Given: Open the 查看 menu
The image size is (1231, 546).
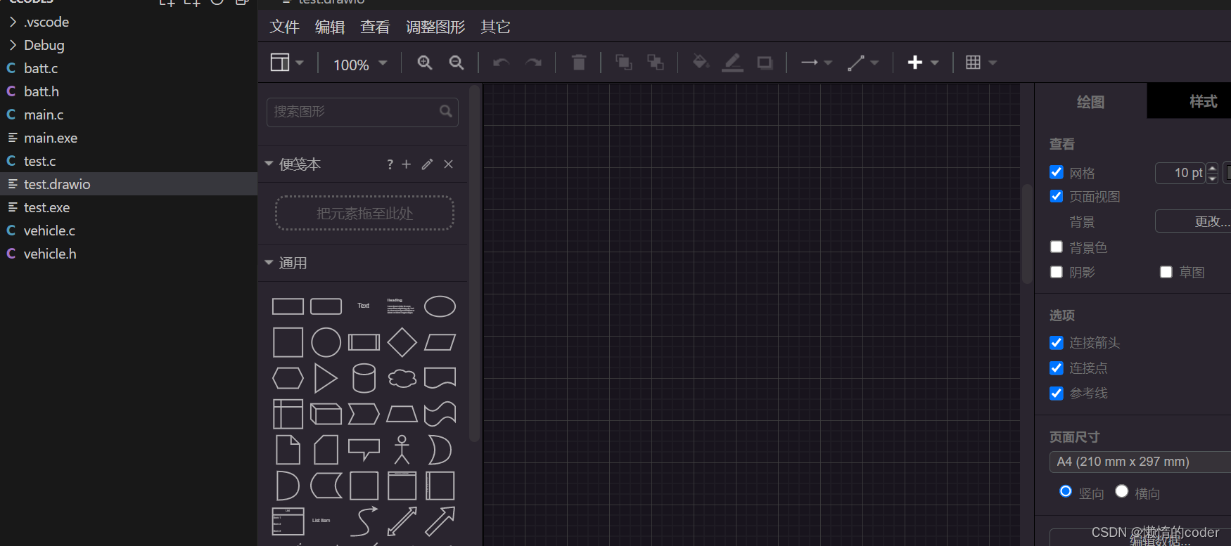Looking at the screenshot, I should click(x=375, y=27).
